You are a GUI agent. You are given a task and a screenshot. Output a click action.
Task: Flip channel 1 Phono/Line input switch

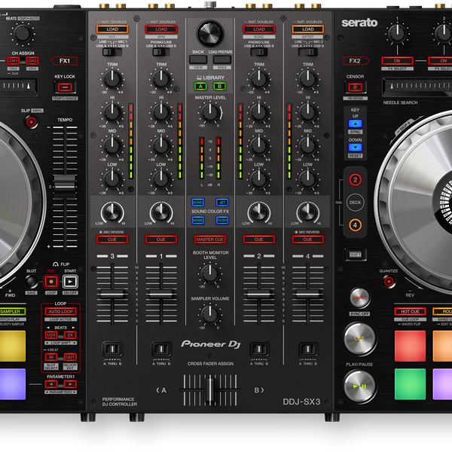161,52
